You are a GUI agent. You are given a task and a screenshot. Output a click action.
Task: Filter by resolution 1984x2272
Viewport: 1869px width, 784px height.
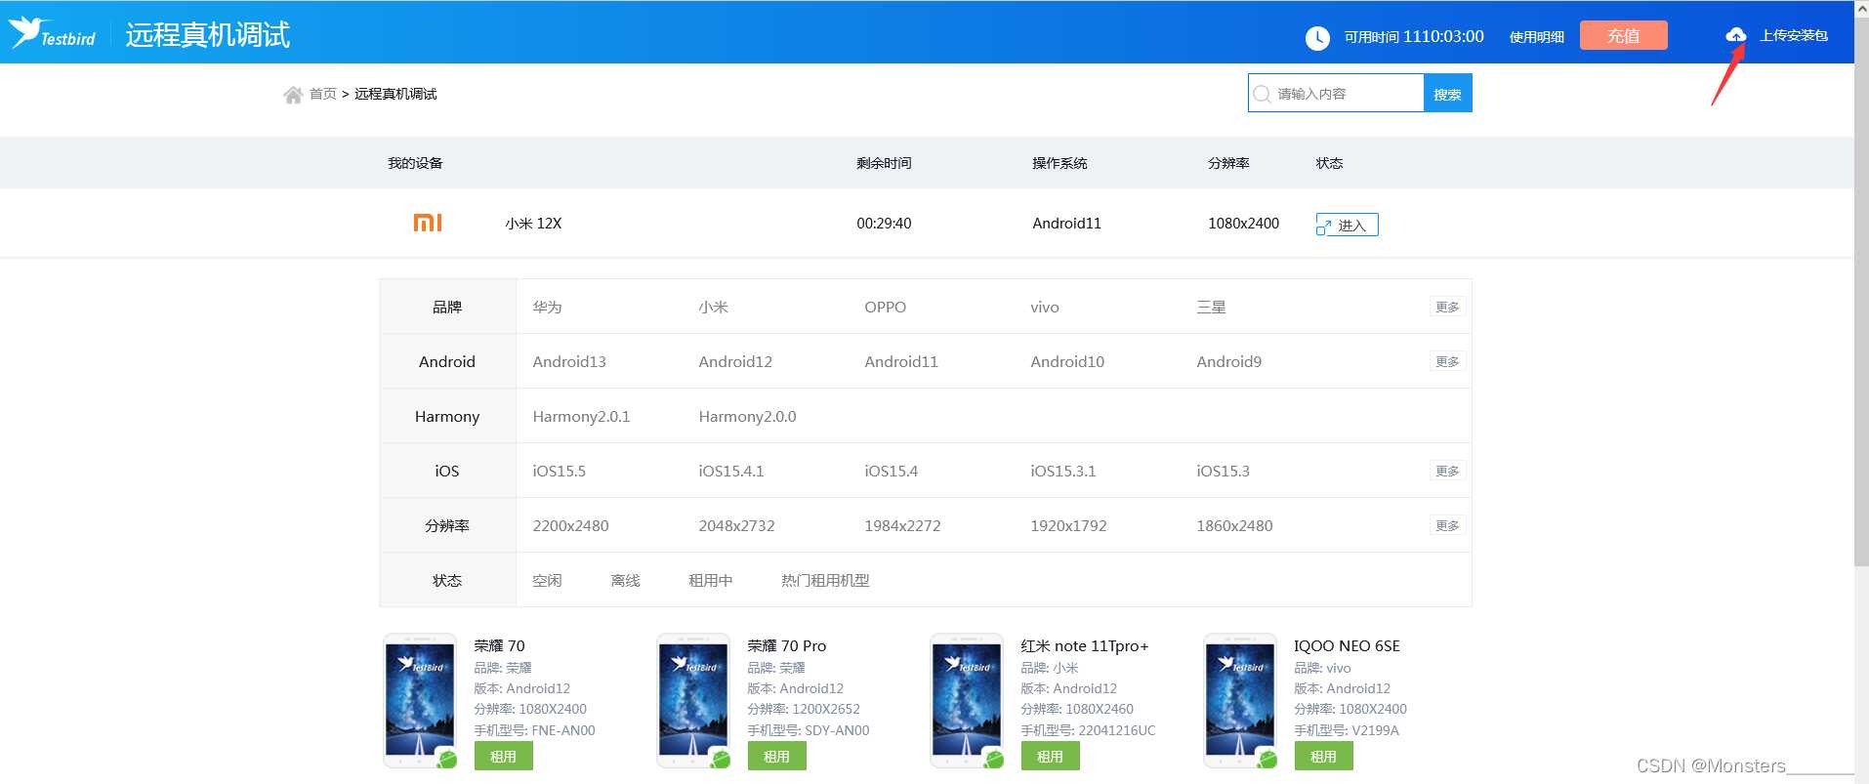click(x=902, y=525)
